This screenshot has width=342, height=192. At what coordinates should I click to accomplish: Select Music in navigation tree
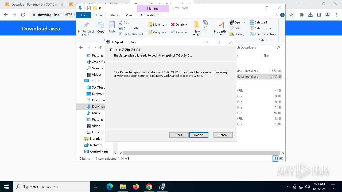click(x=94, y=113)
